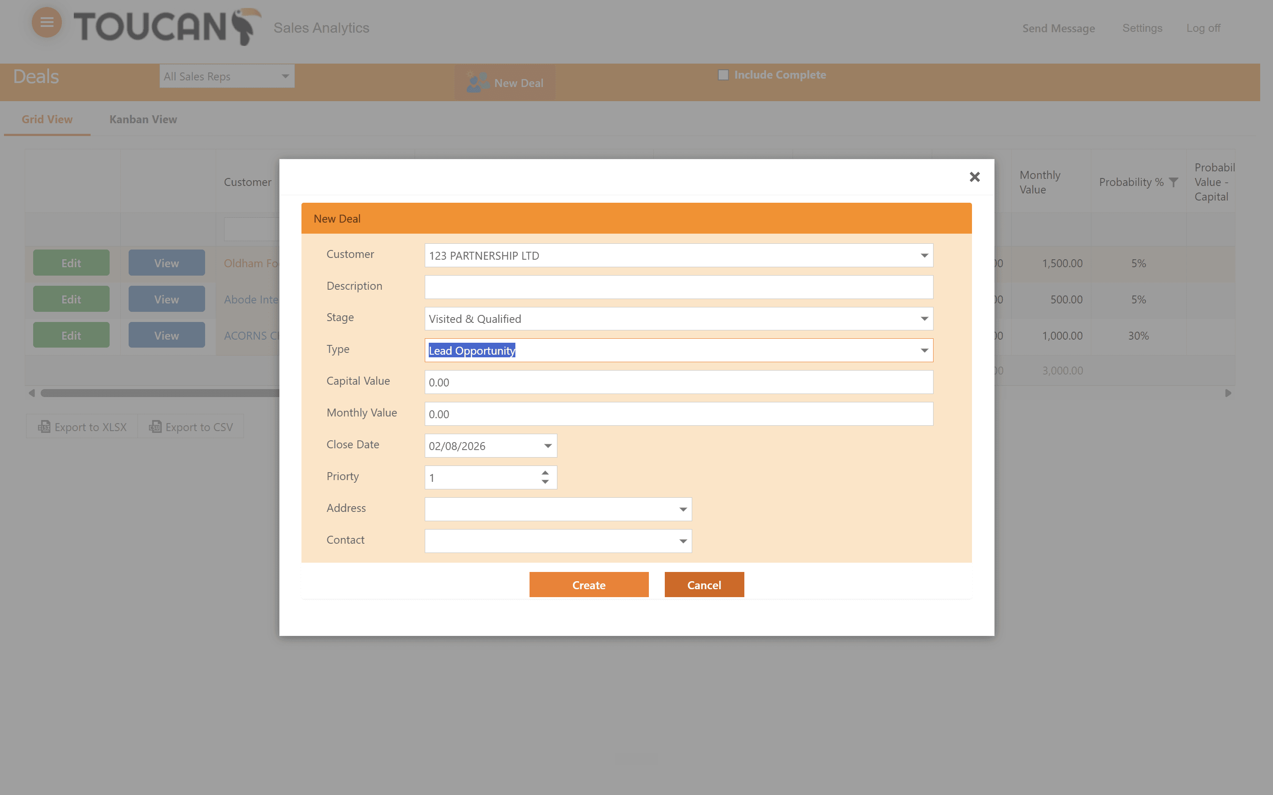Click the Customer column header
The height and width of the screenshot is (795, 1273).
[247, 182]
